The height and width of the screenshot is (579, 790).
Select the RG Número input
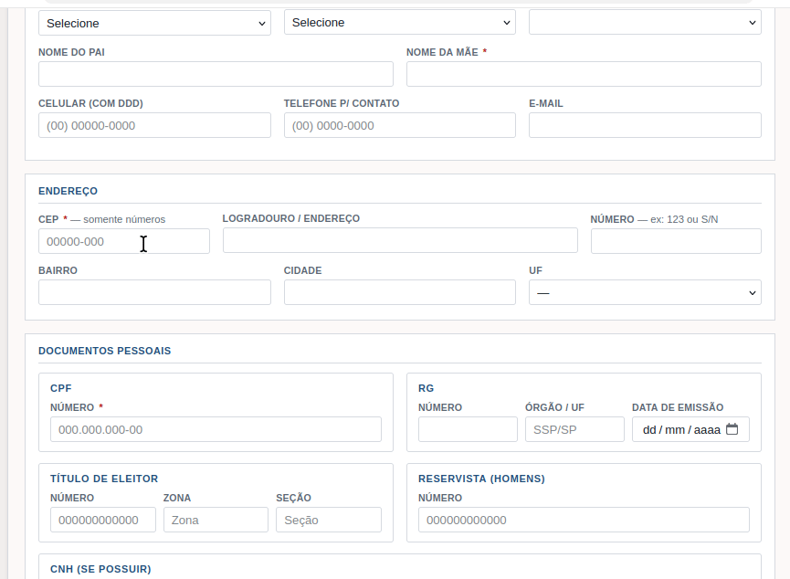(468, 429)
